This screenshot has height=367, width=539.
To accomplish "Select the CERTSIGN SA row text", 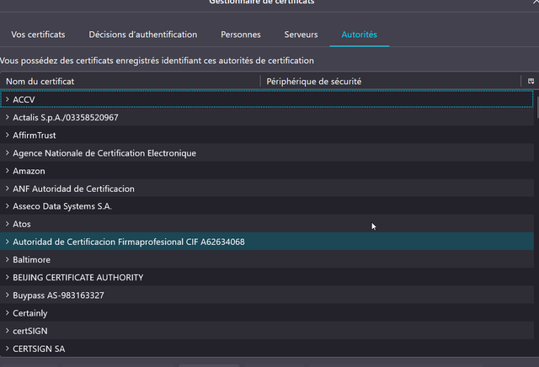I will [x=39, y=349].
